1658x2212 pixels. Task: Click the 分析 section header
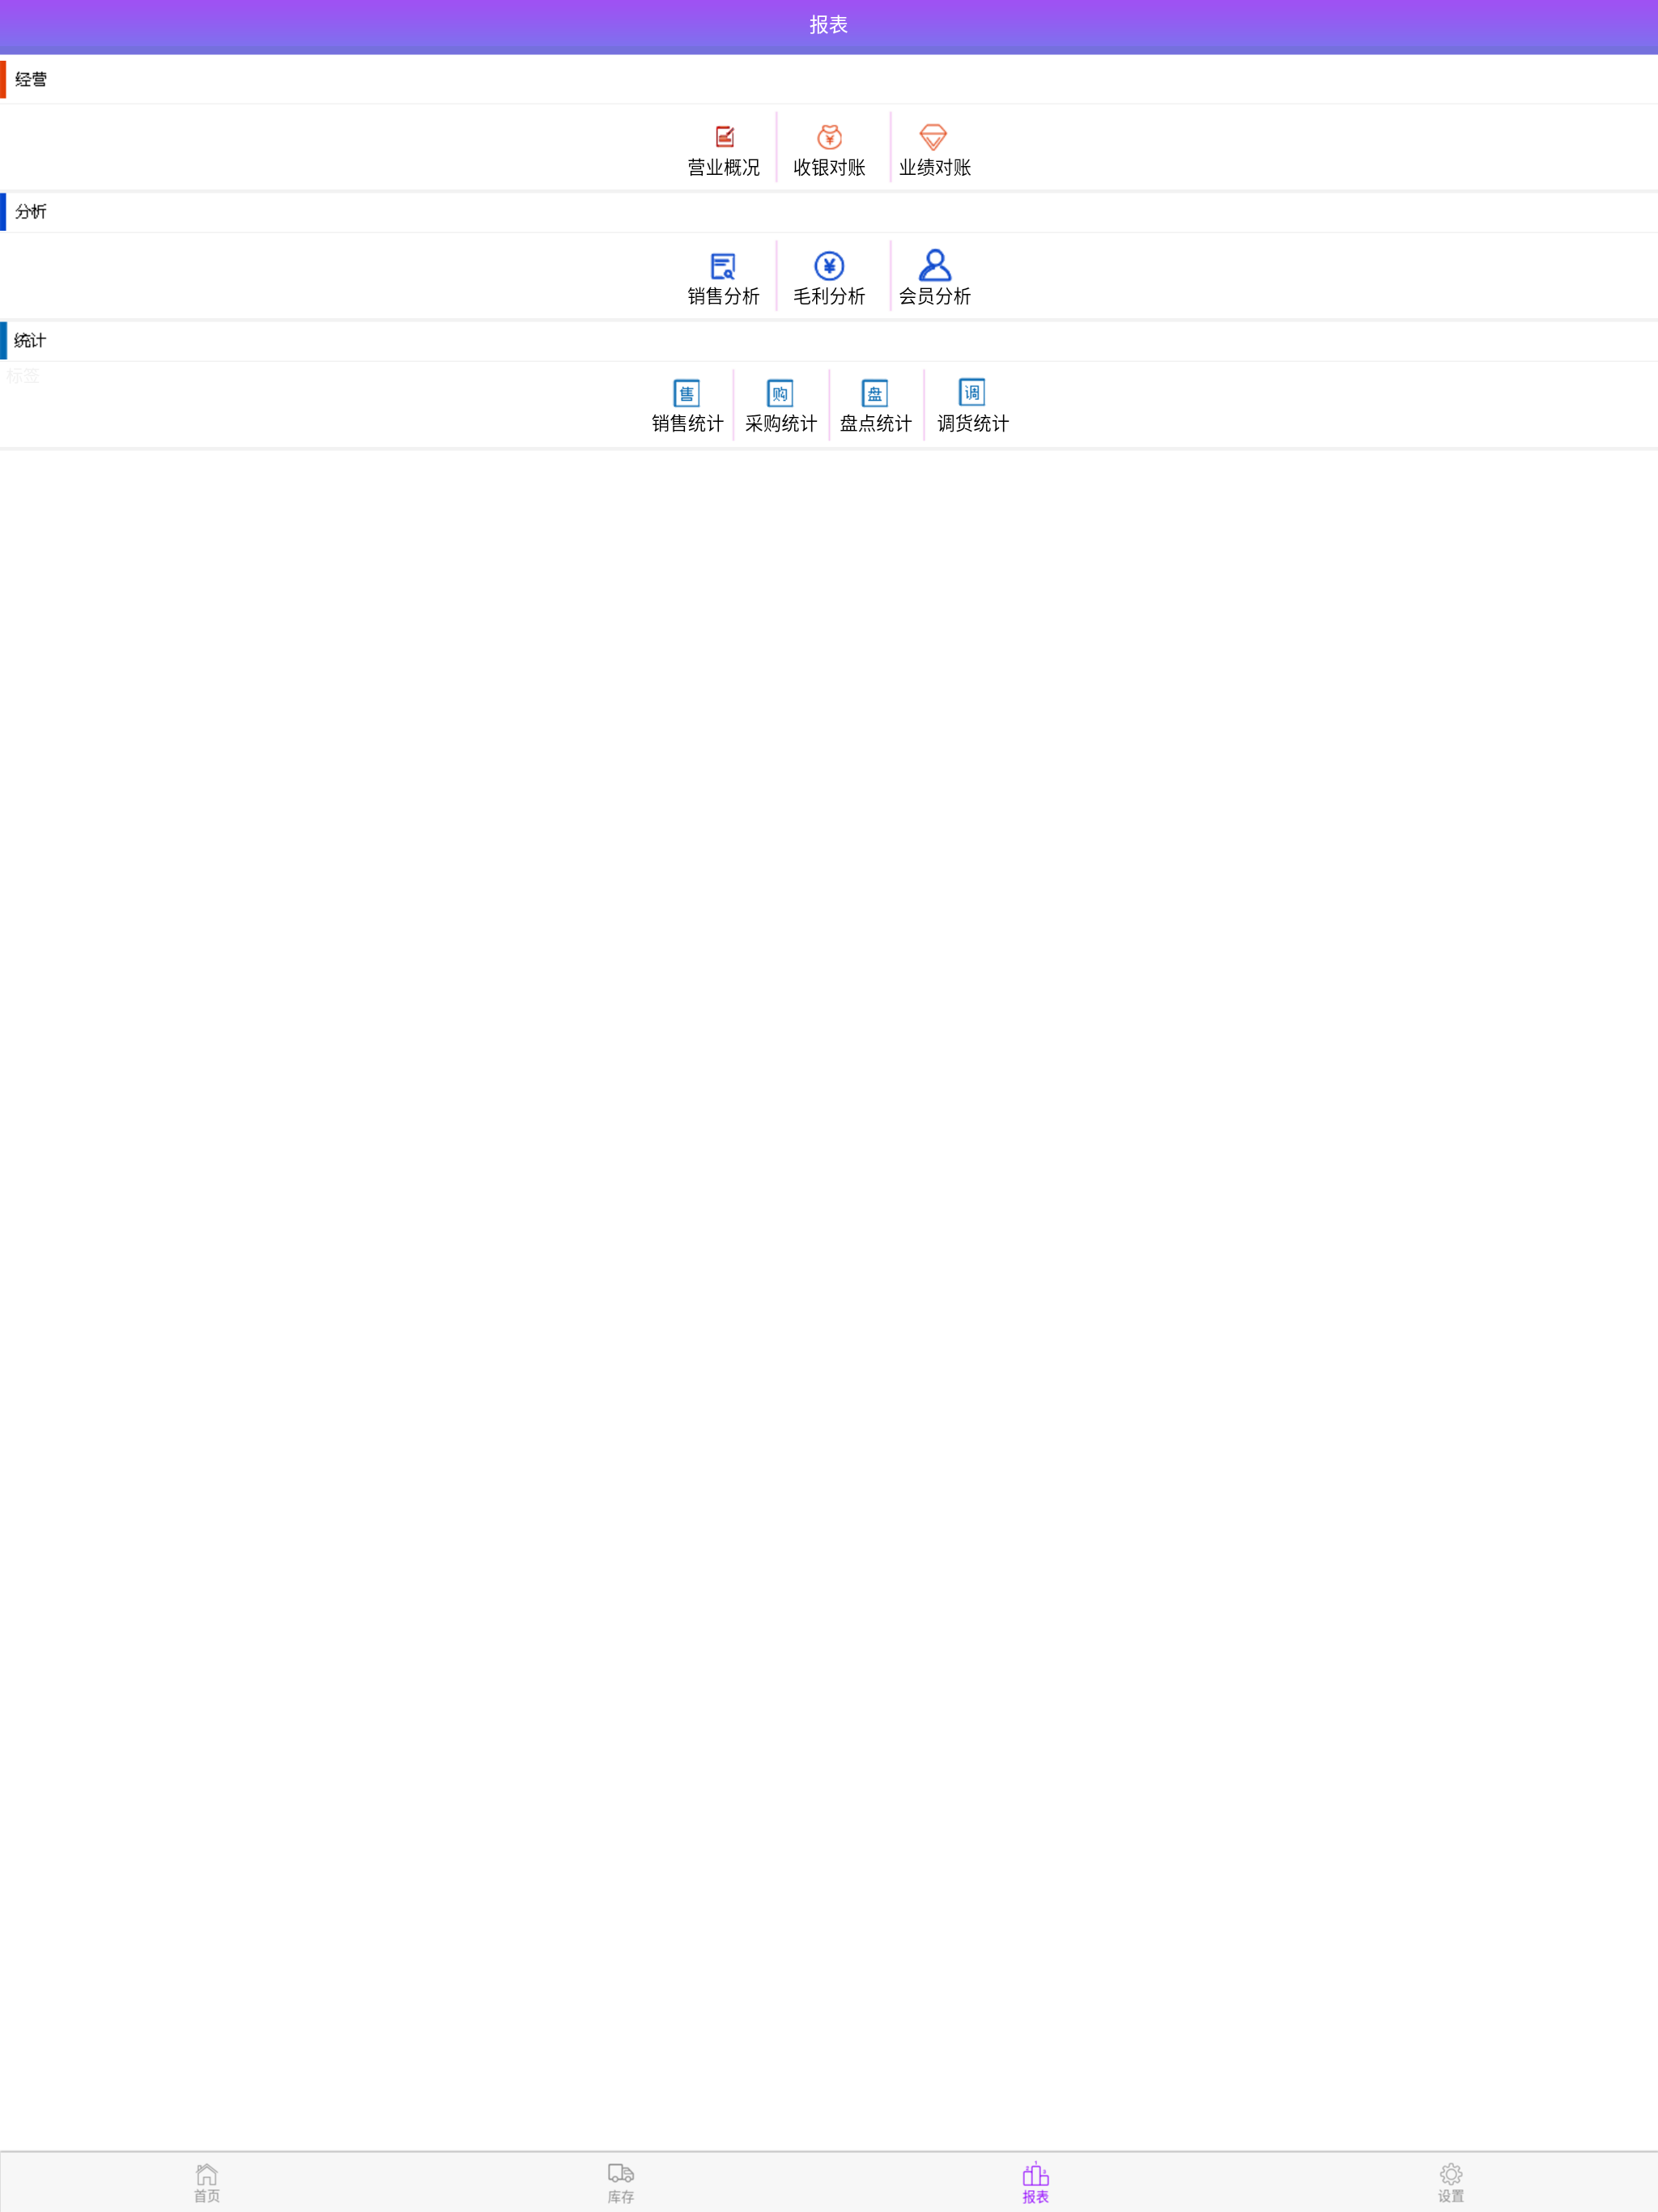pyautogui.click(x=31, y=212)
